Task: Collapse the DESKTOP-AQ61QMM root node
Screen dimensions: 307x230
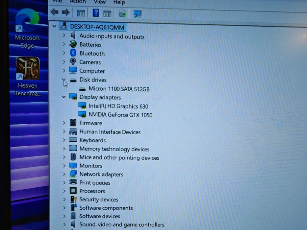Action: 54,26
